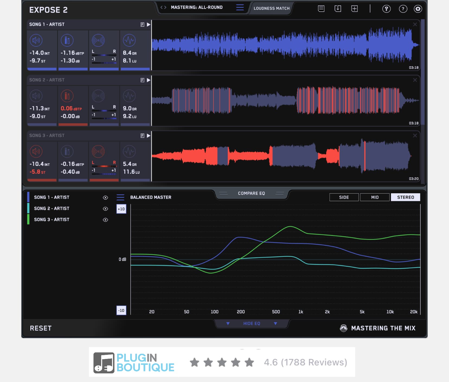Hide Song 1 EQ curve with eye icon

tap(105, 198)
